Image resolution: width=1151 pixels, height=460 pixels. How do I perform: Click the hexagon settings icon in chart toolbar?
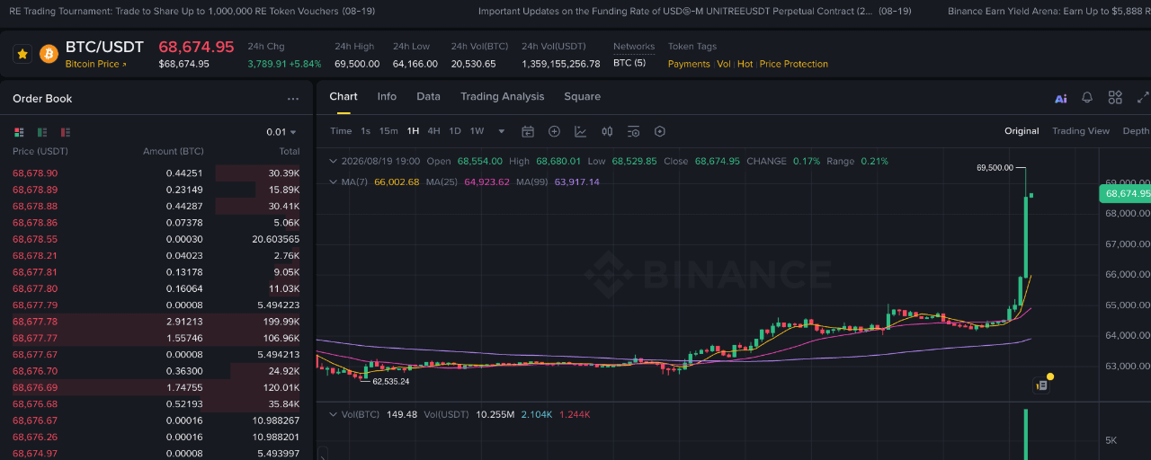(x=660, y=131)
